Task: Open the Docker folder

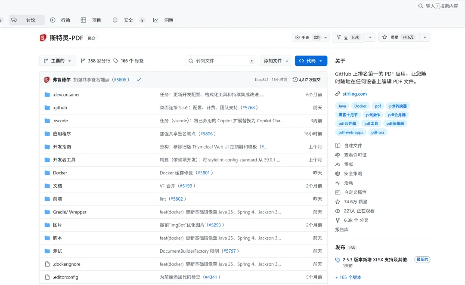Action: pyautogui.click(x=60, y=173)
